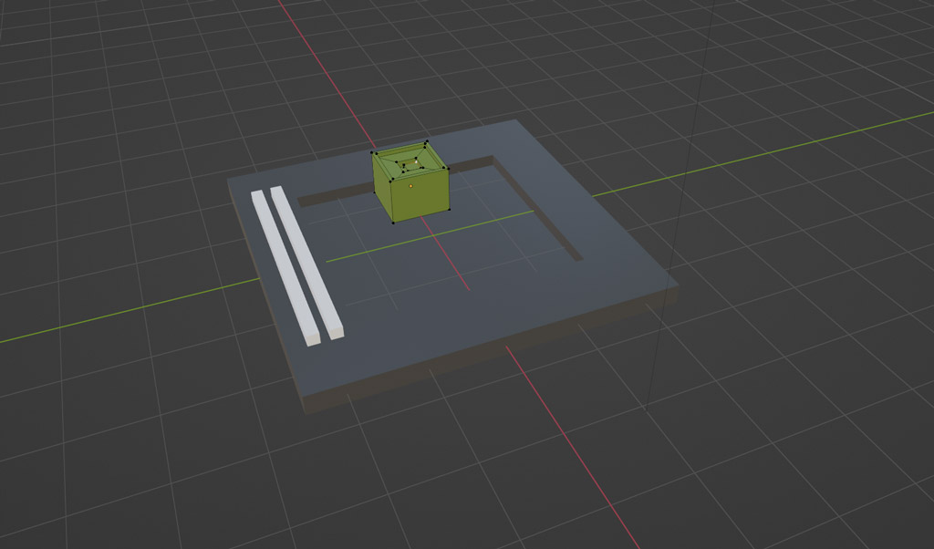Select the cube's bottom-right corner vertex
The image size is (934, 549).
tap(449, 208)
